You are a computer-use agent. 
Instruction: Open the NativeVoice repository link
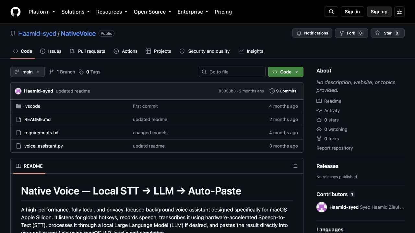tap(78, 33)
